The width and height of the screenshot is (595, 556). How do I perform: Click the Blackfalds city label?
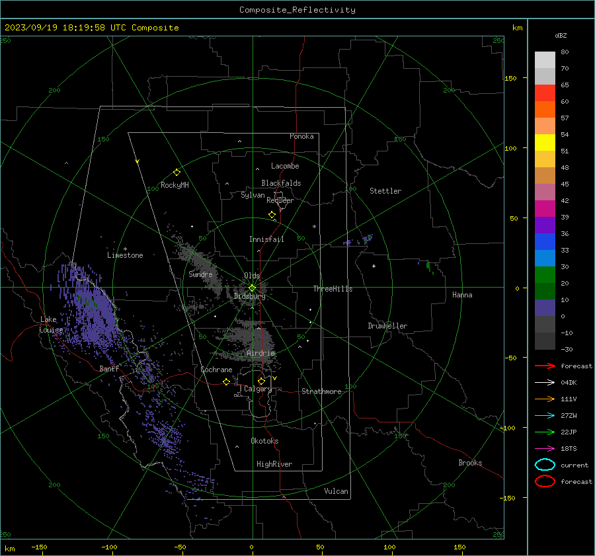[x=281, y=183]
